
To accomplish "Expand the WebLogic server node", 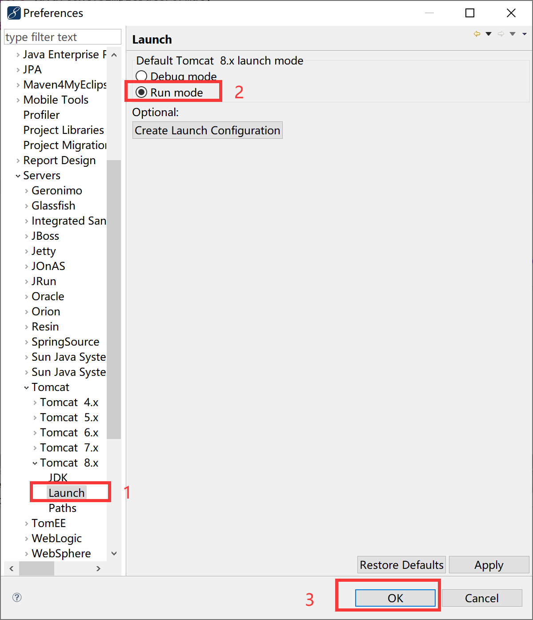I will [26, 539].
